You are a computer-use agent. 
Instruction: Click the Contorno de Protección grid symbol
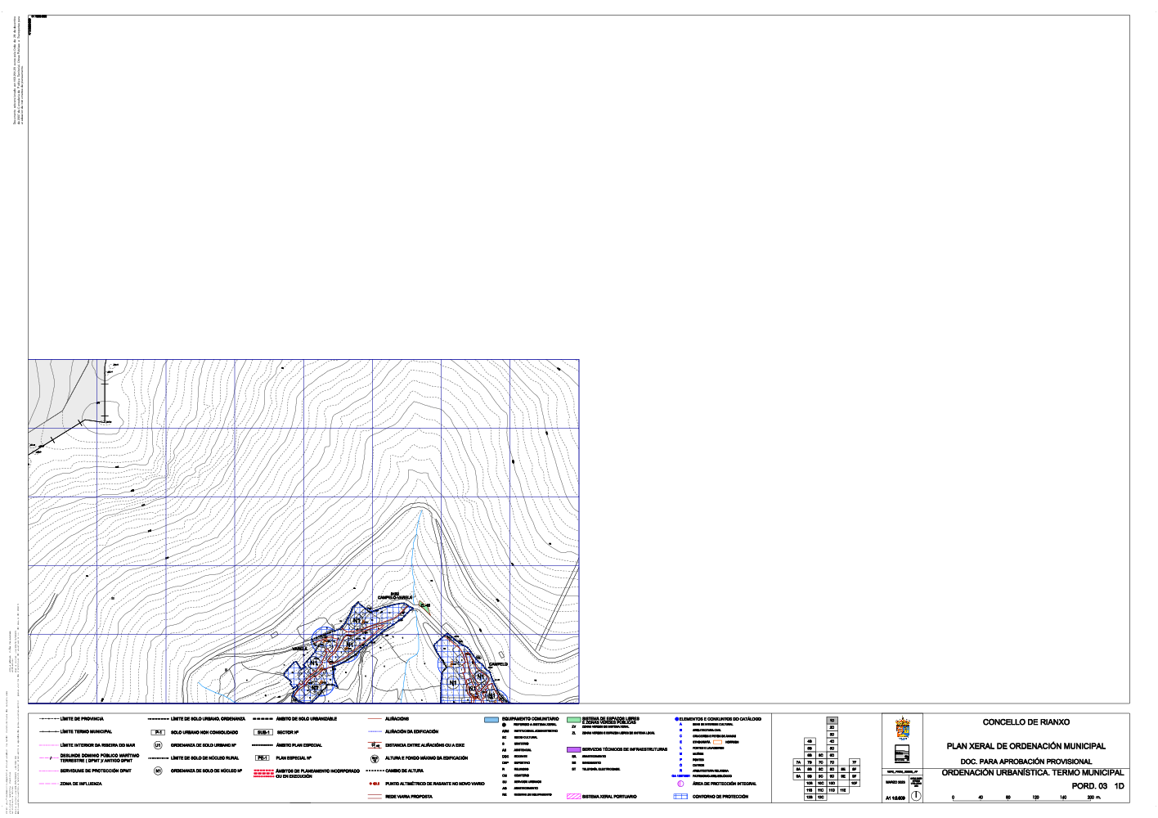(680, 796)
